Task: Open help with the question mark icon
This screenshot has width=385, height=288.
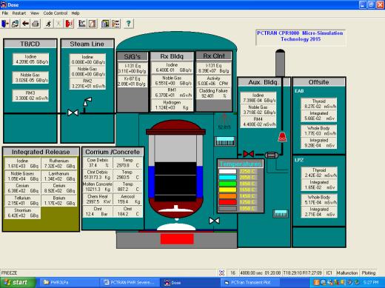Action: 128,24
